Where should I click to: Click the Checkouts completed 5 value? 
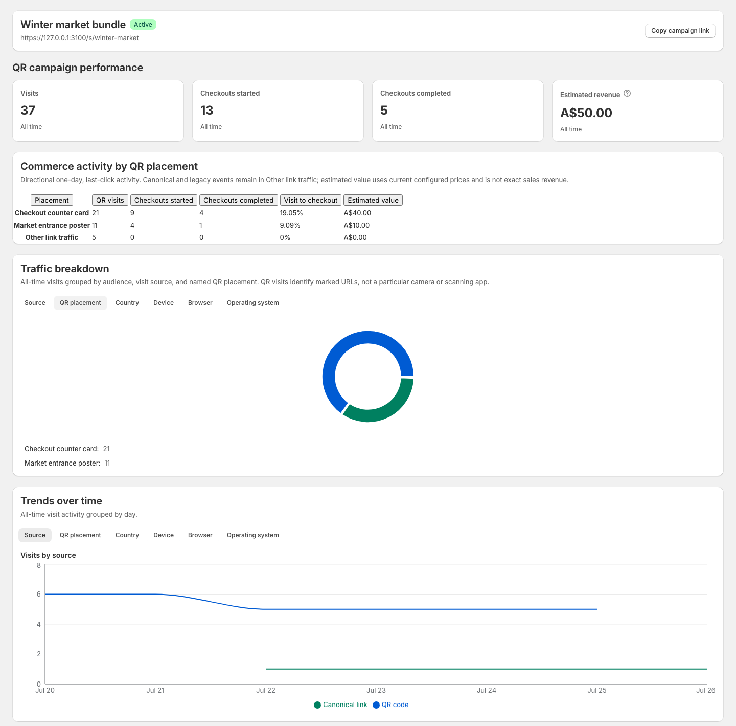tap(384, 111)
